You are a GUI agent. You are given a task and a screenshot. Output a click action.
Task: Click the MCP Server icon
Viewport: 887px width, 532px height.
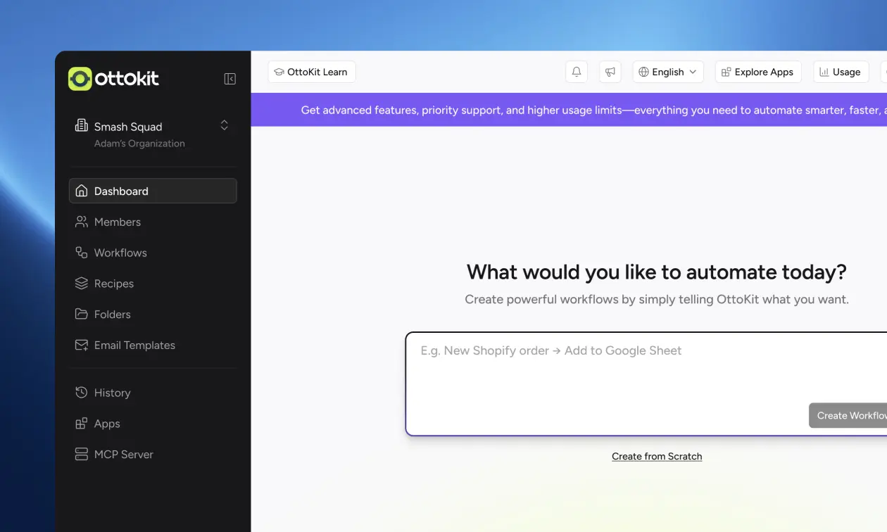[x=82, y=455]
